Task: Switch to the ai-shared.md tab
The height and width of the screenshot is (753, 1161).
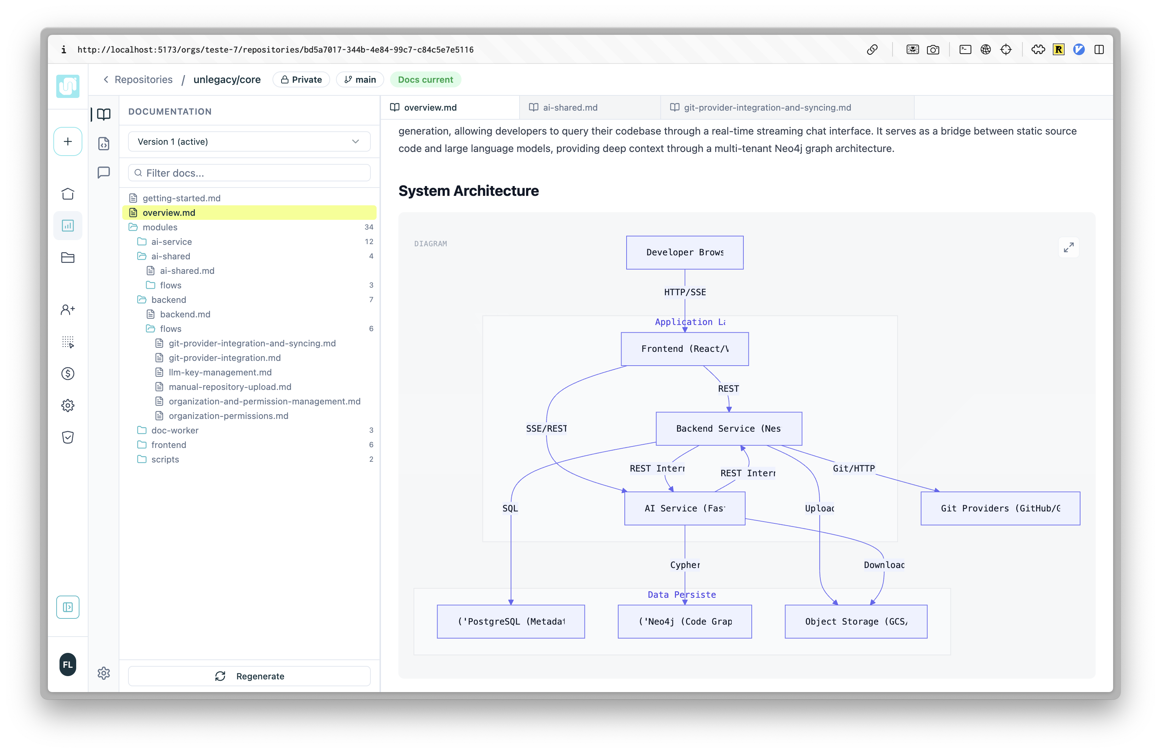Action: point(570,107)
